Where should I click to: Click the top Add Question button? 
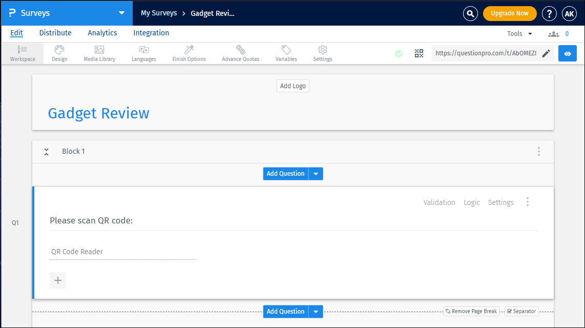pos(285,174)
